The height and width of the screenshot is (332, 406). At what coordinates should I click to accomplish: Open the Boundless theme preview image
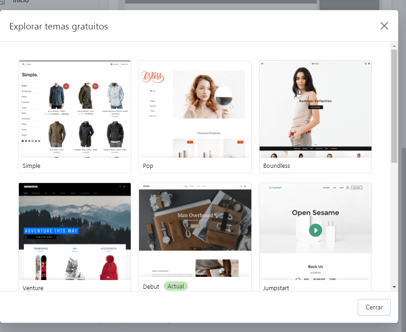[315, 109]
